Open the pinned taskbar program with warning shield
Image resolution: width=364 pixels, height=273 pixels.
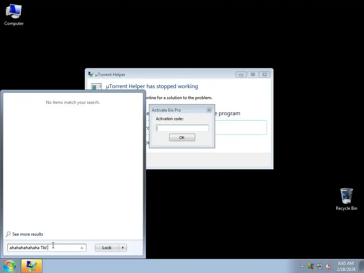click(x=32, y=266)
